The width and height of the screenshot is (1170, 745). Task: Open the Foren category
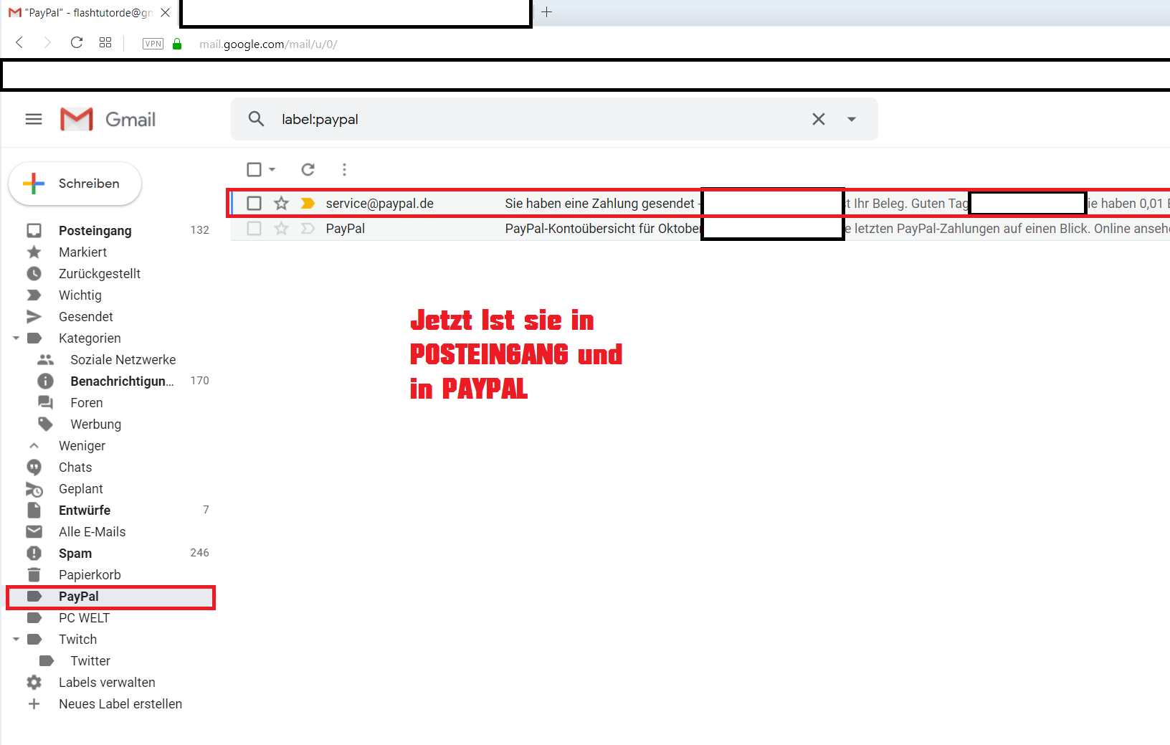pos(87,402)
